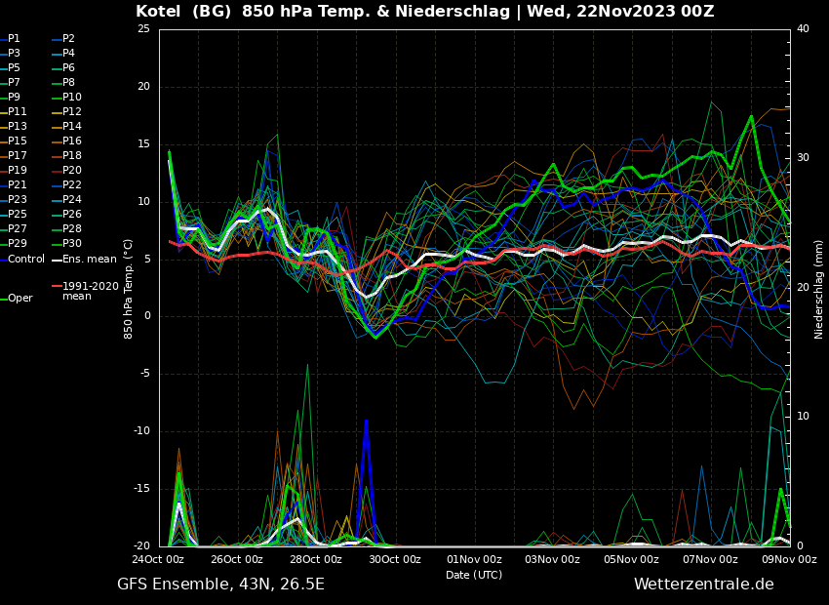Click the Control run legend entry
This screenshot has width=829, height=605.
[25, 260]
